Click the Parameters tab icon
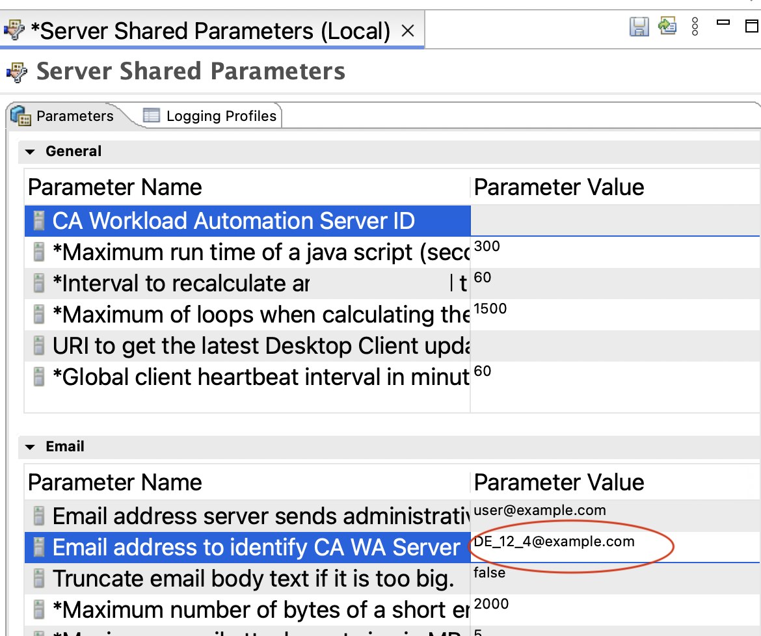 click(x=21, y=116)
